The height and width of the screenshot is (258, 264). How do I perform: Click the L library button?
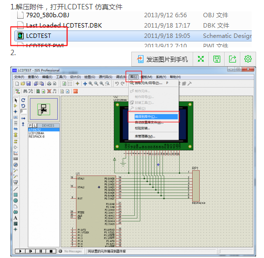(x=34, y=126)
